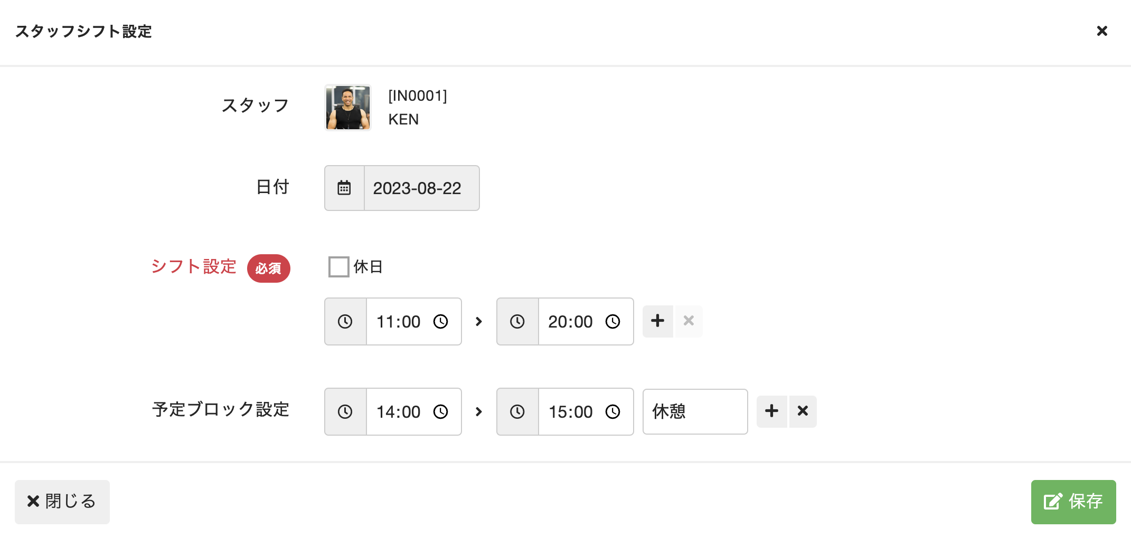This screenshot has width=1131, height=538.
Task: Click KEN's staff photo thumbnail
Action: point(348,108)
